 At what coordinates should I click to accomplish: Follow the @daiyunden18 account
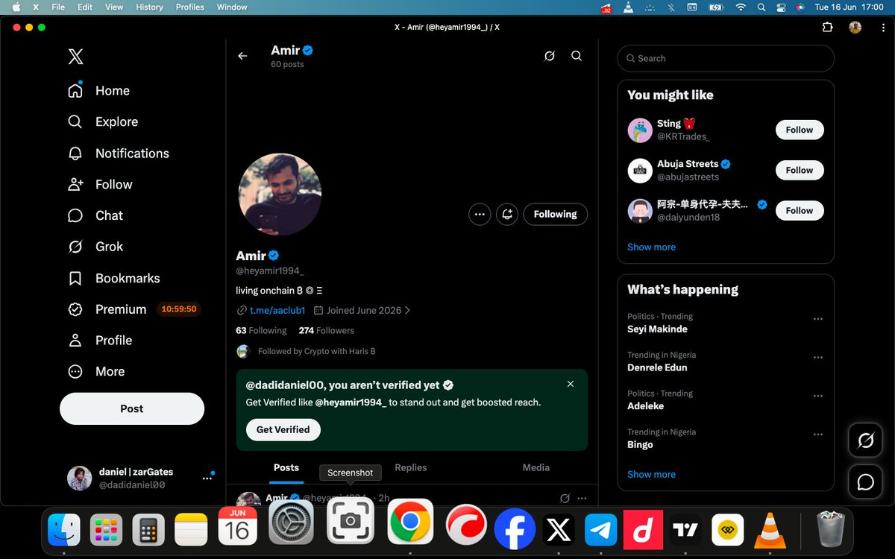pyautogui.click(x=800, y=210)
